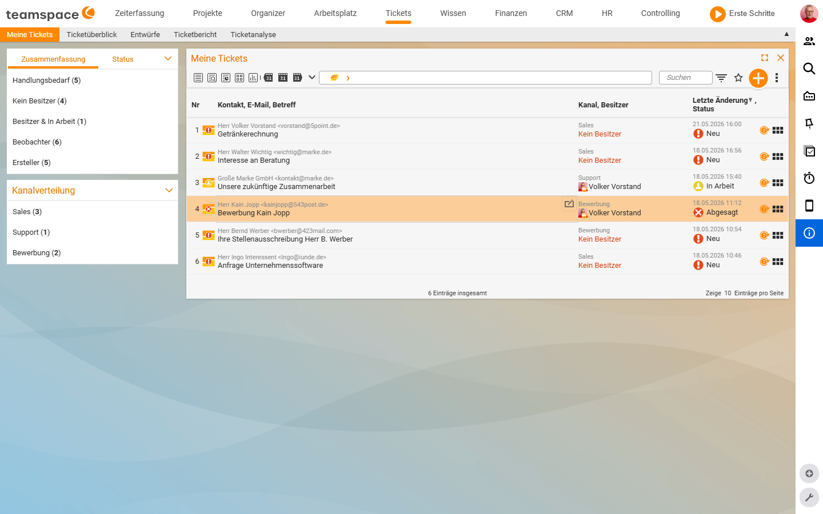Expand the view toolbar chevron dropdown

312,77
